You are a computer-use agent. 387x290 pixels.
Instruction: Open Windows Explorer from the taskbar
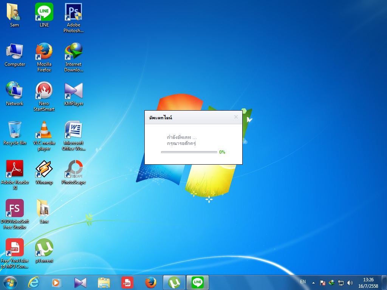click(x=104, y=282)
